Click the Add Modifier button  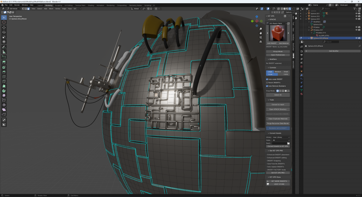click(333, 51)
